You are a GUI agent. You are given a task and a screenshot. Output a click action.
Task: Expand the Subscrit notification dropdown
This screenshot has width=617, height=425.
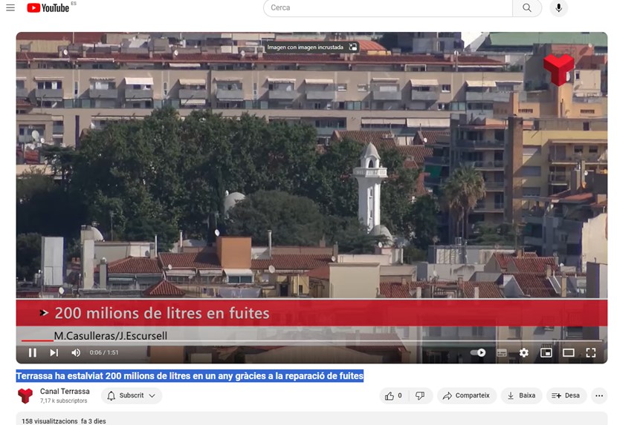pos(132,395)
